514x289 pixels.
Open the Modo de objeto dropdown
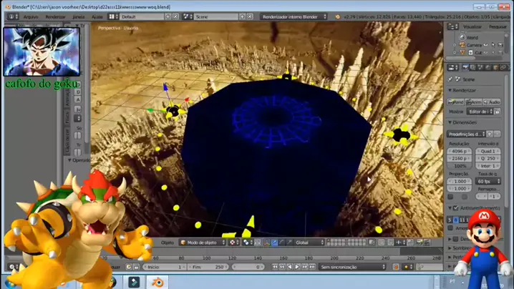pos(203,243)
